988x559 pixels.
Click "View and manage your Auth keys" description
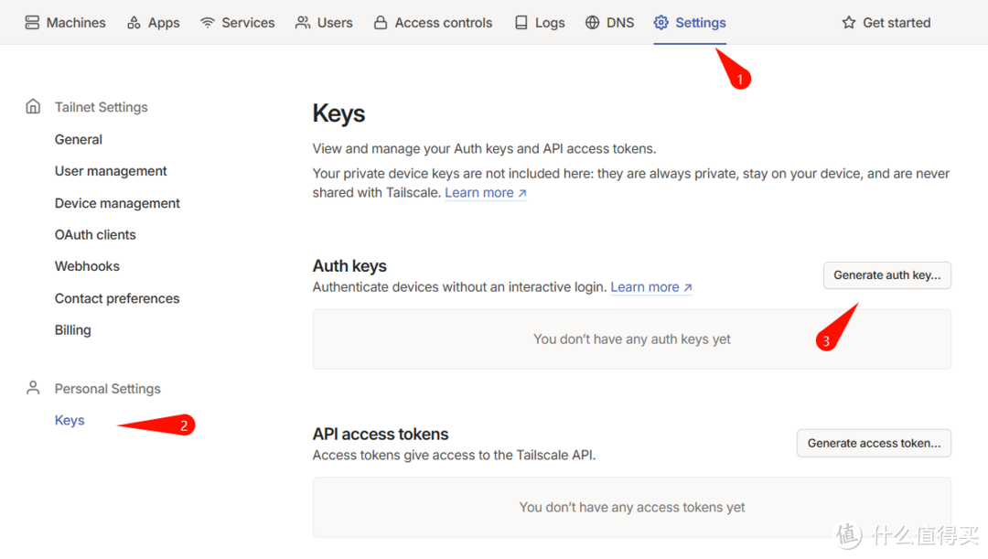click(484, 149)
